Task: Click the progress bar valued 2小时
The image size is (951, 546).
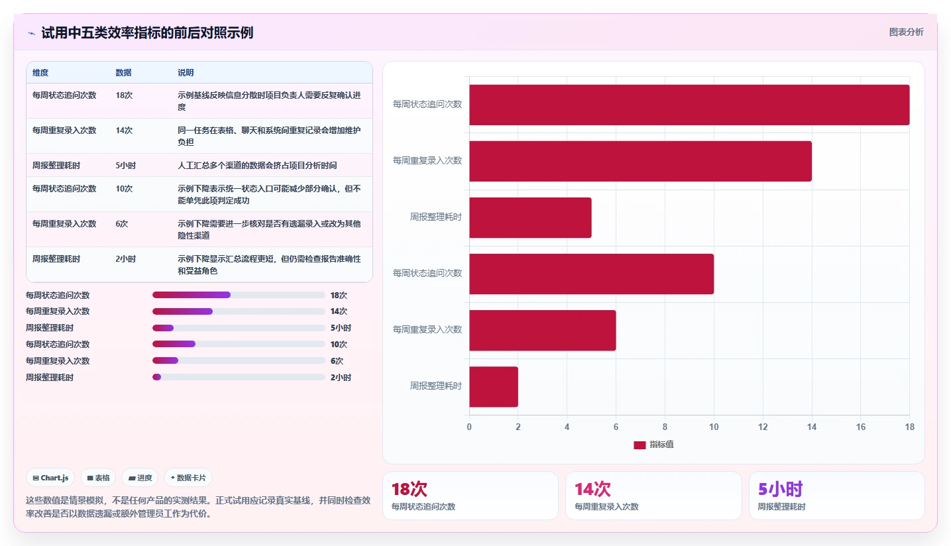Action: pyautogui.click(x=239, y=378)
